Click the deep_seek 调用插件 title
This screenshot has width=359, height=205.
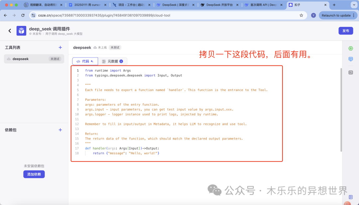click(50, 29)
